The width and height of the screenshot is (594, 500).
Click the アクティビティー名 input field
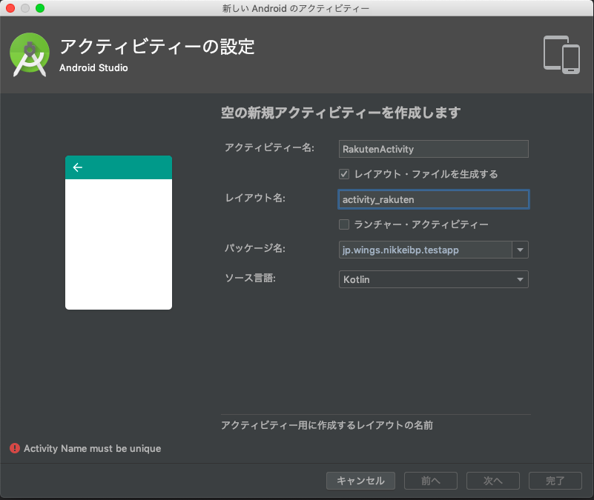(x=432, y=149)
